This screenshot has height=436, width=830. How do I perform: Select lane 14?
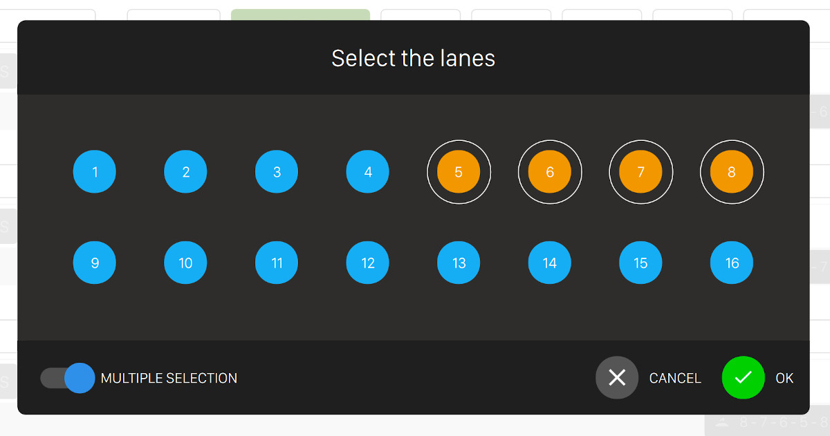(550, 263)
